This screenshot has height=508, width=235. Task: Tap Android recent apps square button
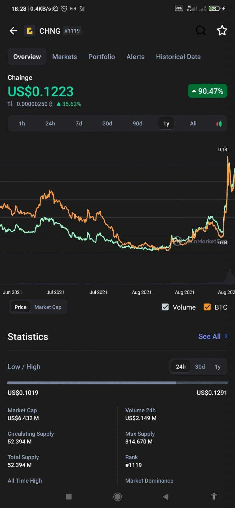[69, 497]
